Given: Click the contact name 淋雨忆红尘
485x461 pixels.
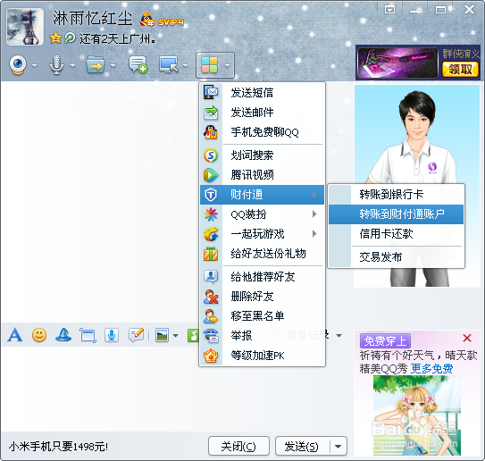Looking at the screenshot, I should pos(93,18).
